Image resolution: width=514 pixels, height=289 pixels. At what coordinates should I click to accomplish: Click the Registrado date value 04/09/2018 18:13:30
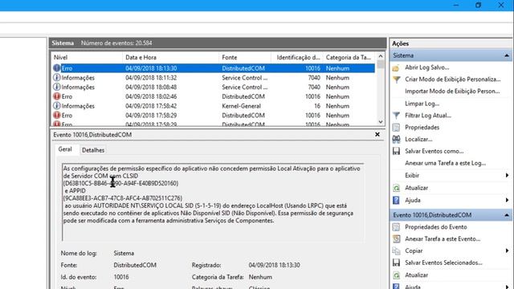click(x=274, y=265)
